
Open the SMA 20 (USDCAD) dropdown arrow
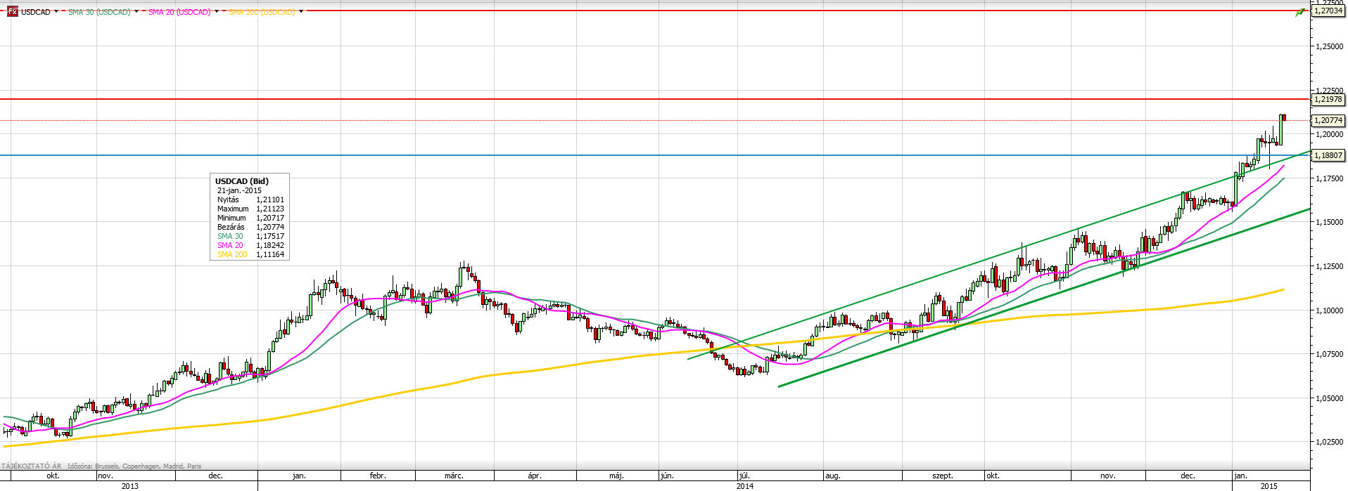pos(217,12)
